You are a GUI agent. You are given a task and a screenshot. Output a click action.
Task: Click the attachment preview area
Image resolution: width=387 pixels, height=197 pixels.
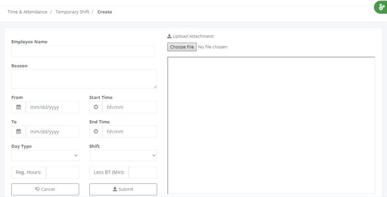pos(271,125)
